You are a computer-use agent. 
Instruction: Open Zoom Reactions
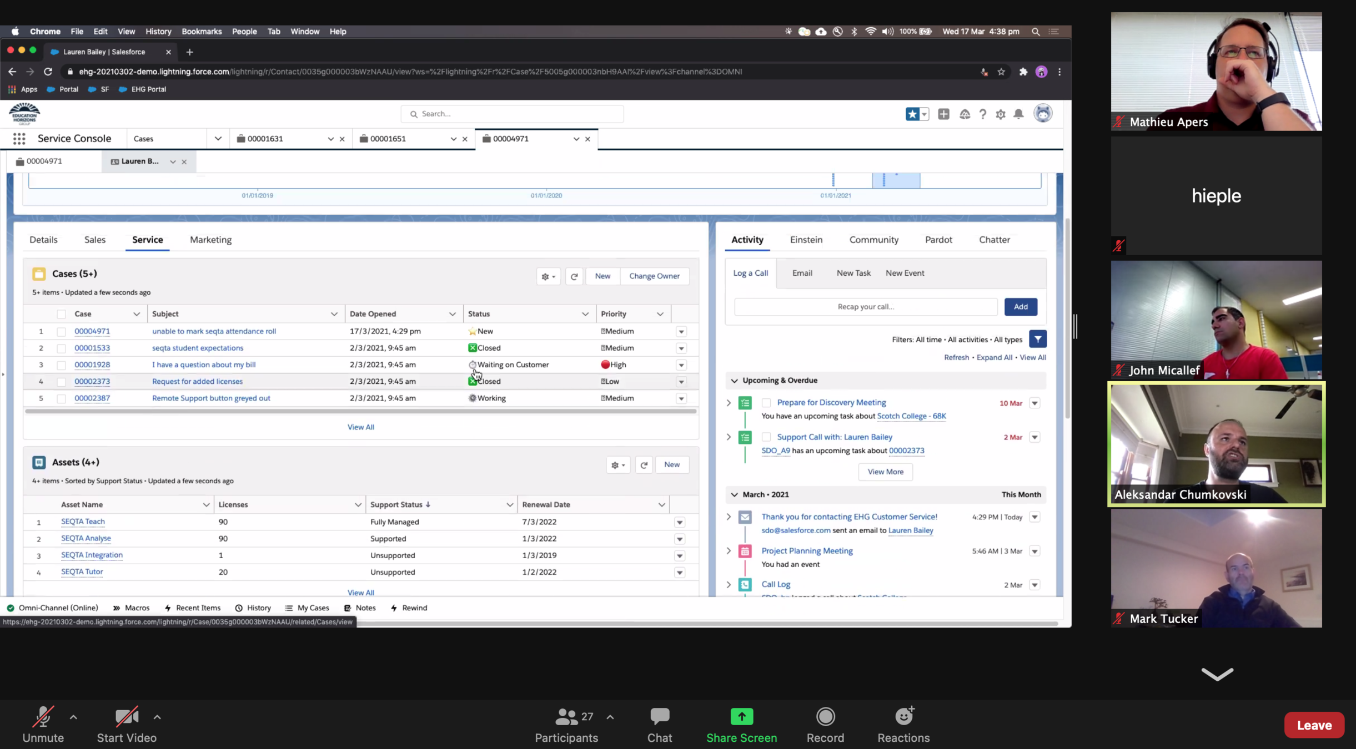903,725
